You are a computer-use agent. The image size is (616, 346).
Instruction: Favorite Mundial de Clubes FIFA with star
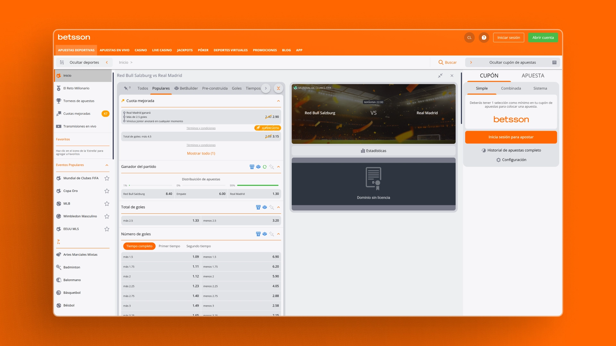(x=107, y=178)
